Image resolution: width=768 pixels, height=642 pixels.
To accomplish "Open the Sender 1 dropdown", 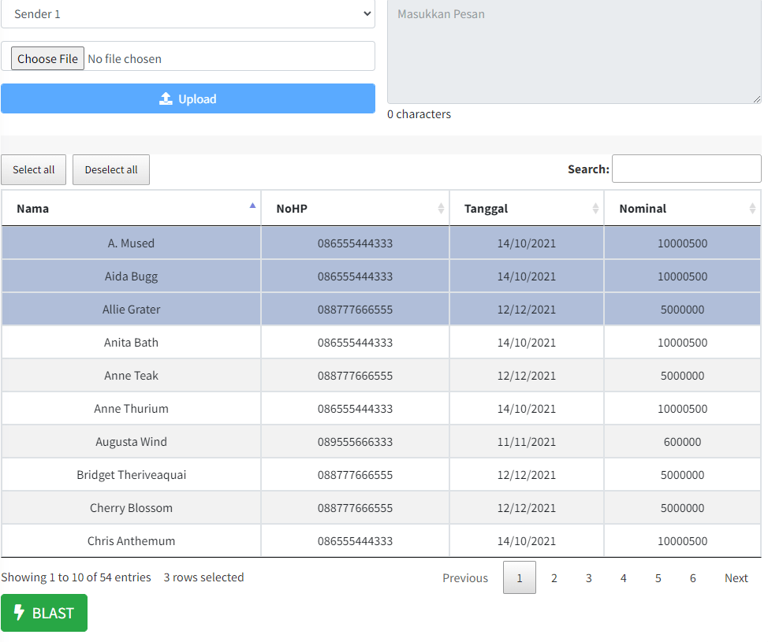I will tap(188, 13).
